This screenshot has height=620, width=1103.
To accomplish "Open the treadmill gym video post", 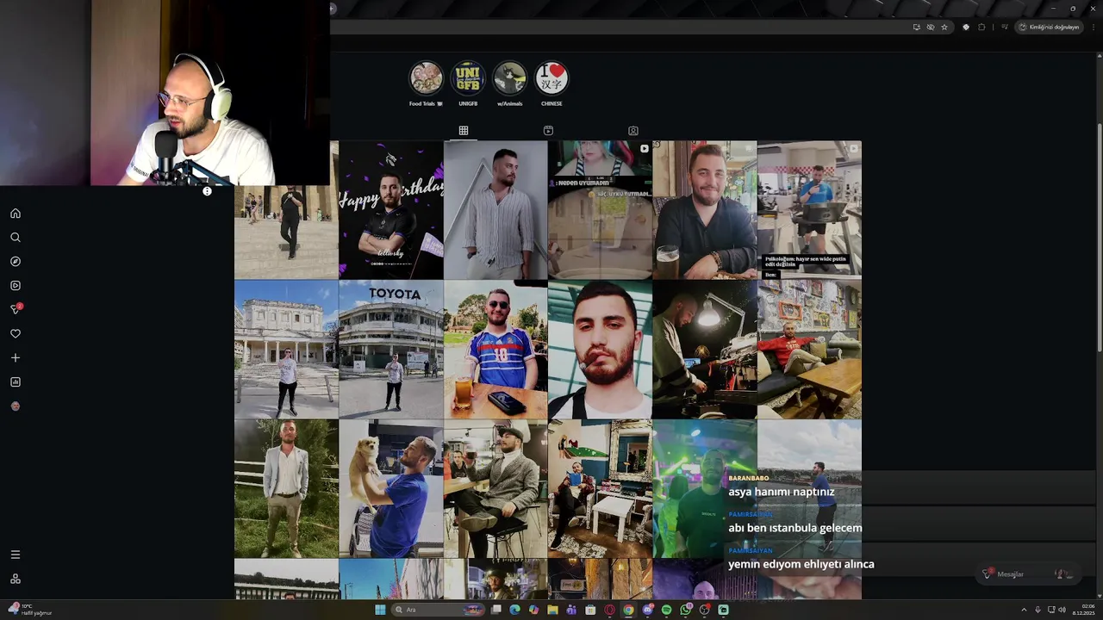I will coord(809,210).
